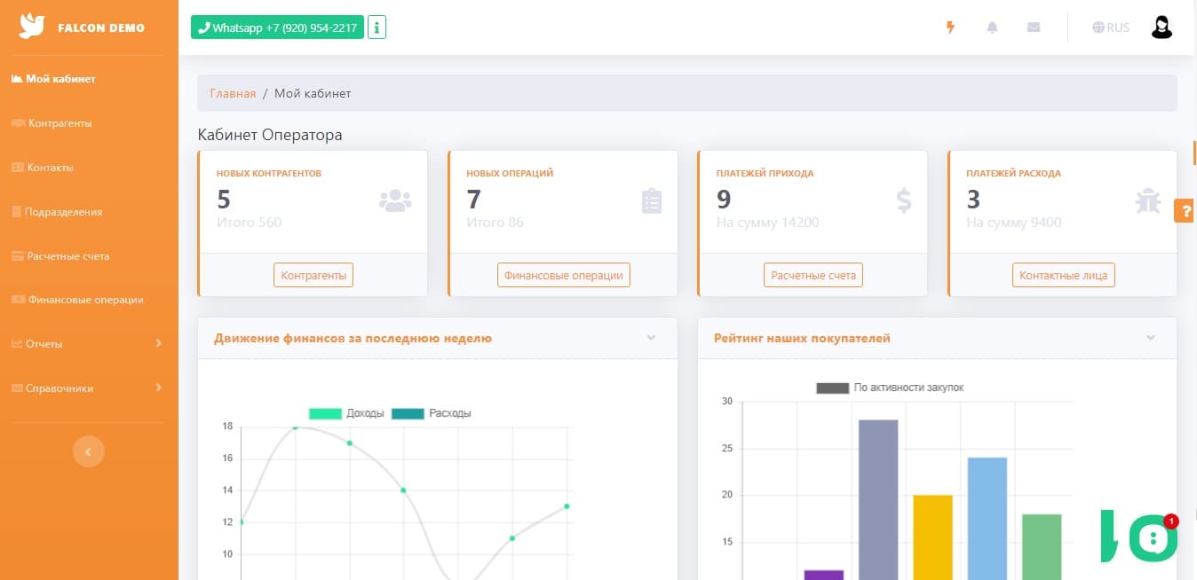The width and height of the screenshot is (1197, 580).
Task: Click the green info icon beside Whatsapp
Action: [377, 27]
